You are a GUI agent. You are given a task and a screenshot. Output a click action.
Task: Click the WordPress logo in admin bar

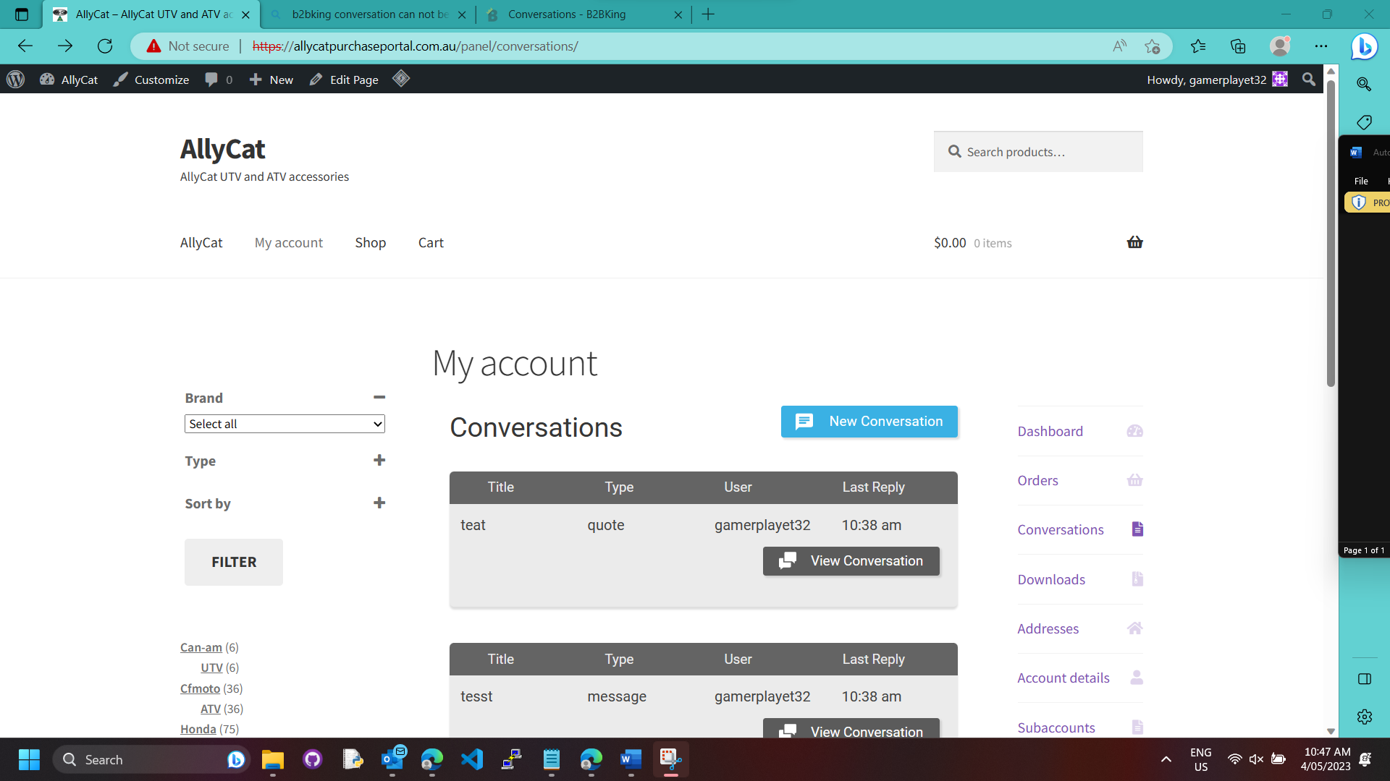pos(16,80)
